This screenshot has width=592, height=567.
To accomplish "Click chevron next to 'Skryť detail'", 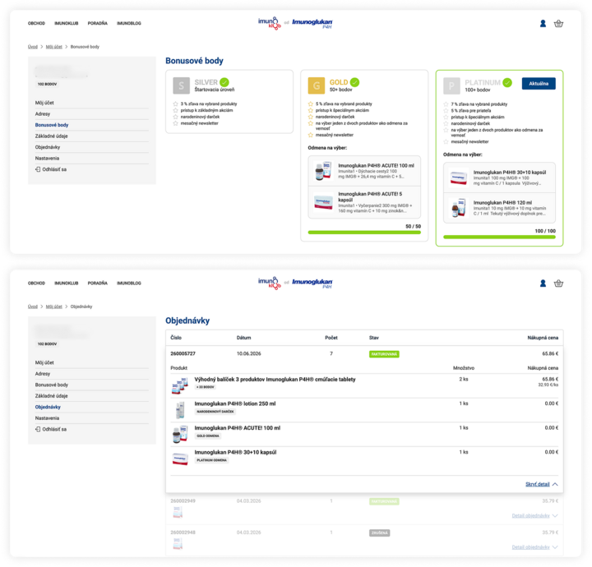I will [555, 484].
